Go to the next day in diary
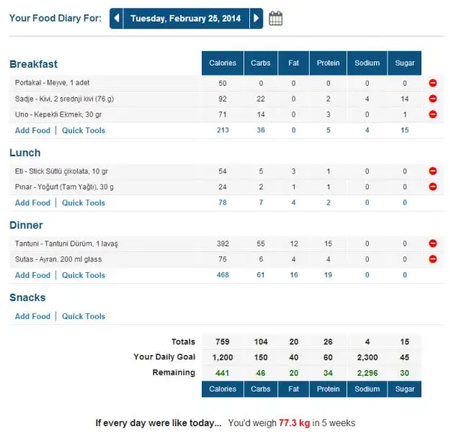Viewport: 451px width, 432px height. [256, 19]
